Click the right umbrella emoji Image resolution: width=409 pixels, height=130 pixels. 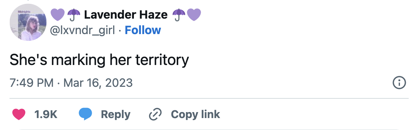[179, 14]
